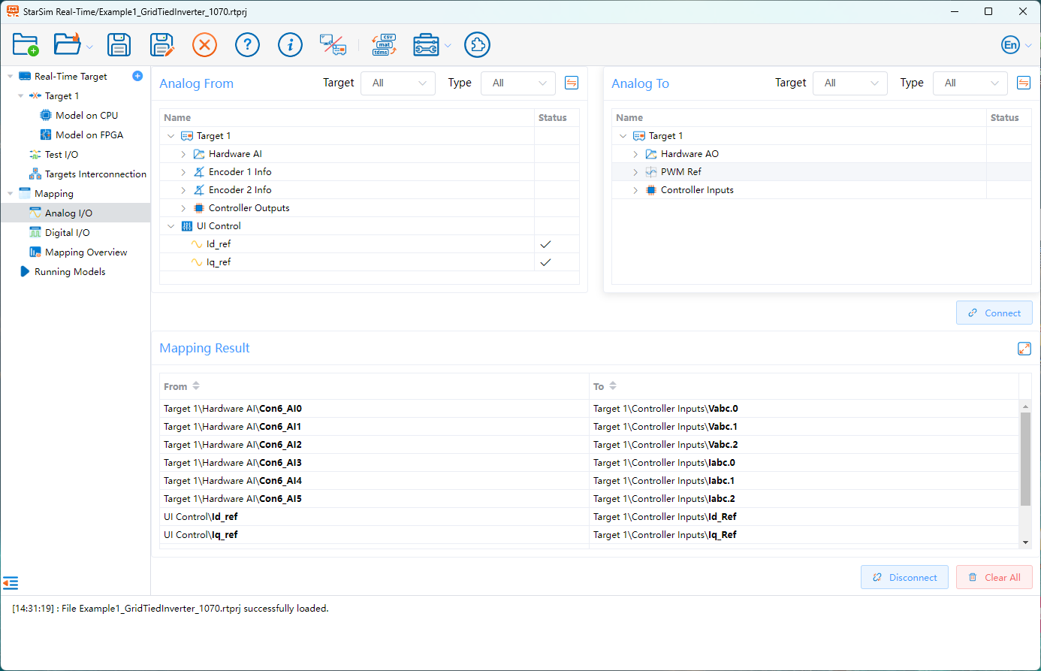
Task: Collapse UI Control node
Action: click(x=170, y=226)
